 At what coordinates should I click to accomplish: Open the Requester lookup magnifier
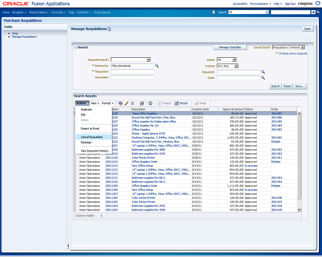(x=263, y=72)
